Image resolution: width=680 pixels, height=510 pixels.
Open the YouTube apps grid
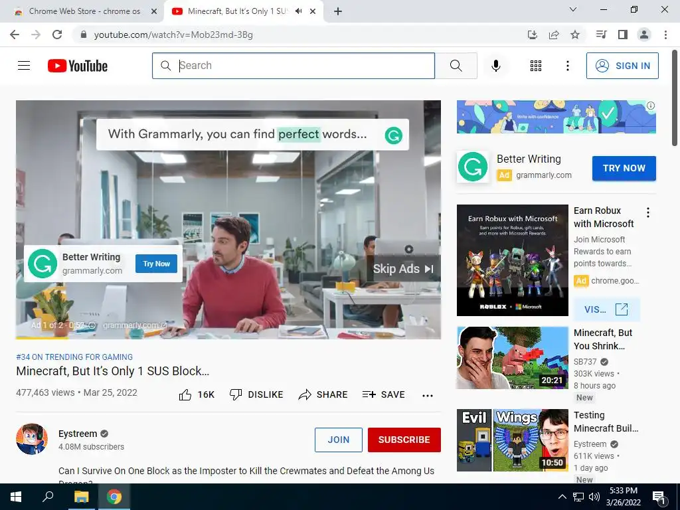coord(536,66)
